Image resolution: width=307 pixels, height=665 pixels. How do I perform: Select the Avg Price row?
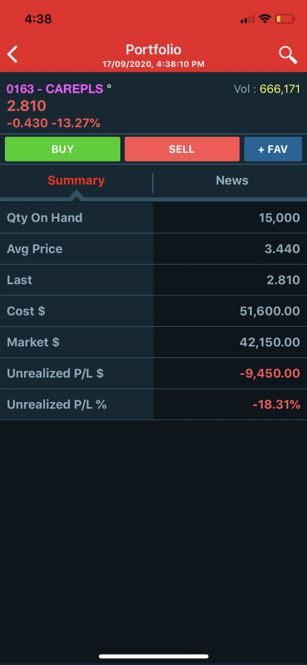153,249
